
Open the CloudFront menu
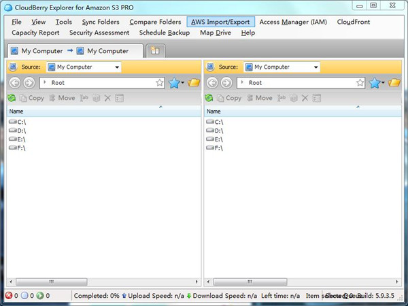pos(354,22)
